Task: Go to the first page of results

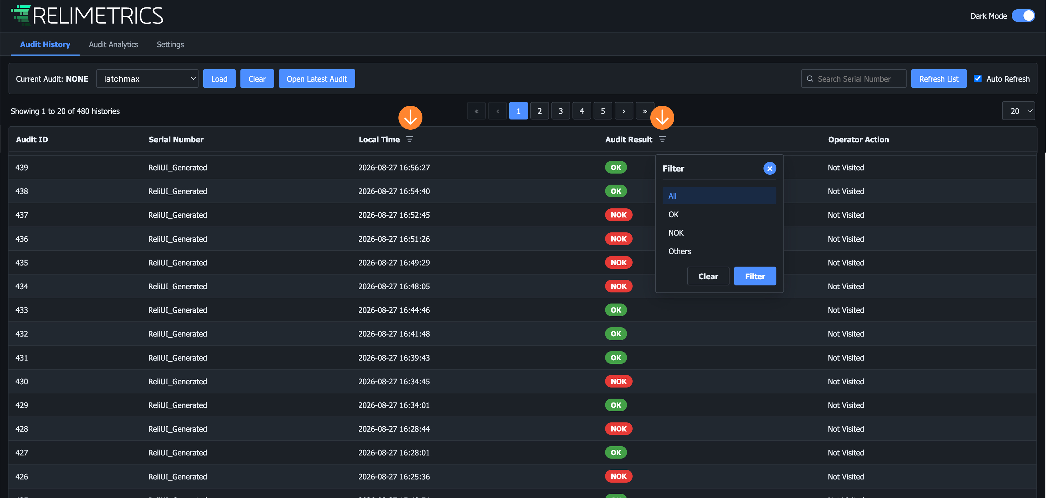Action: click(x=476, y=111)
